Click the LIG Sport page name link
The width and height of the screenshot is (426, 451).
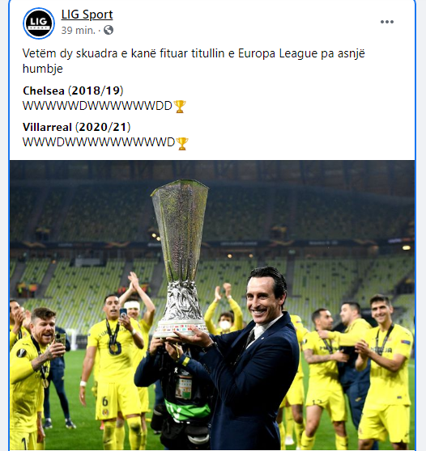87,15
